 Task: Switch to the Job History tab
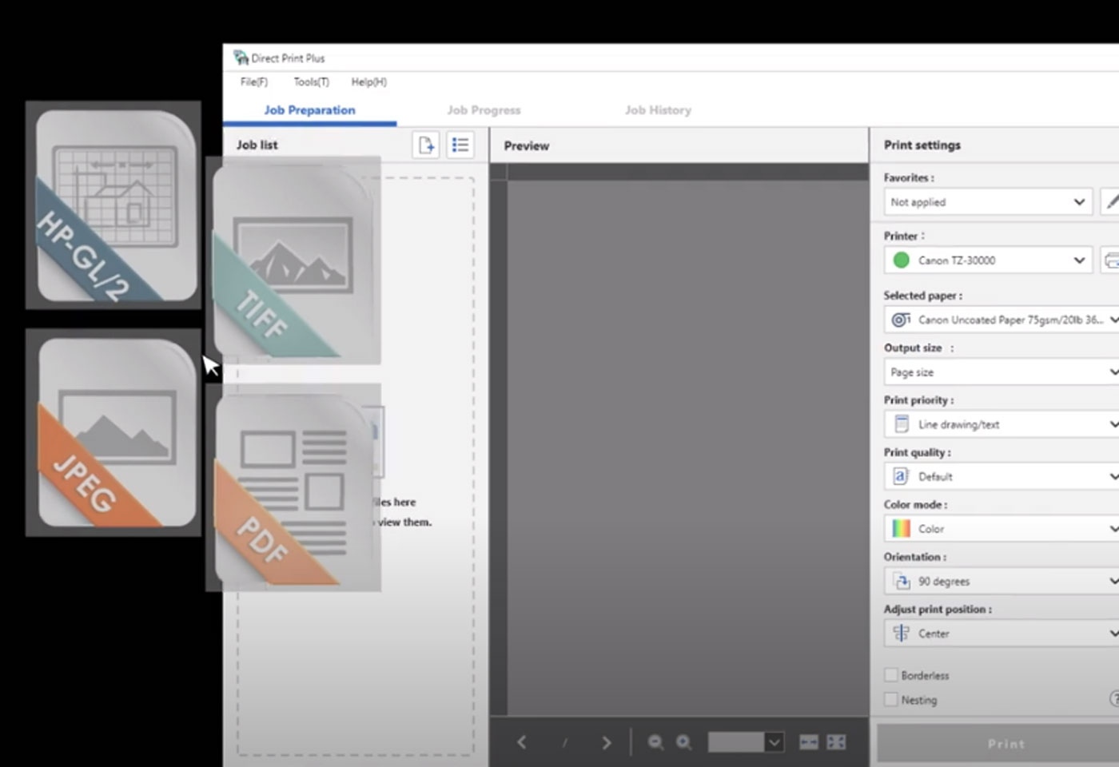coord(658,110)
